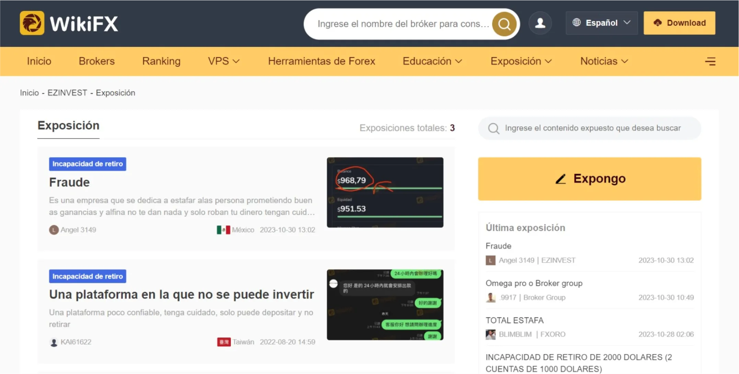Open the Ranking menu item
This screenshot has width=739, height=374.
pyautogui.click(x=161, y=61)
